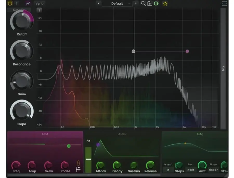Click the Hit level slider handle

(x=88, y=159)
